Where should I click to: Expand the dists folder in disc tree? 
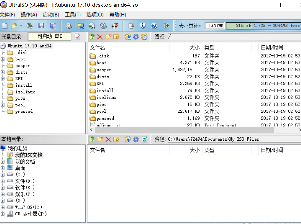coord(3,72)
